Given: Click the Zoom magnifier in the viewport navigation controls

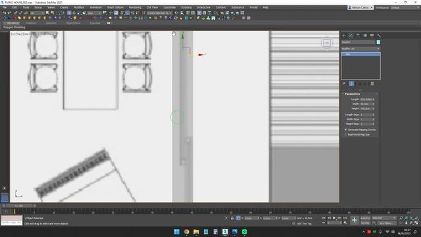Looking at the screenshot, I should click(x=401, y=218).
